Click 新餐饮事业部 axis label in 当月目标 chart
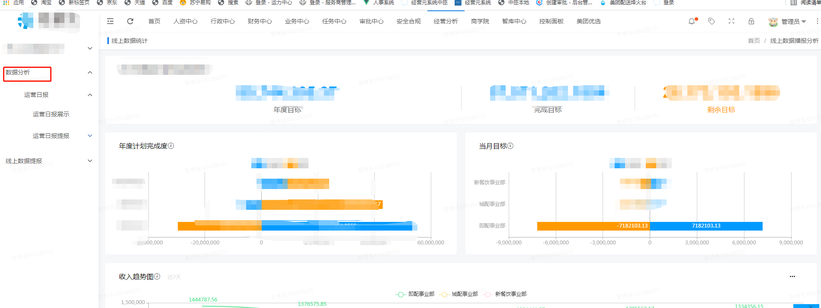 pyautogui.click(x=490, y=183)
